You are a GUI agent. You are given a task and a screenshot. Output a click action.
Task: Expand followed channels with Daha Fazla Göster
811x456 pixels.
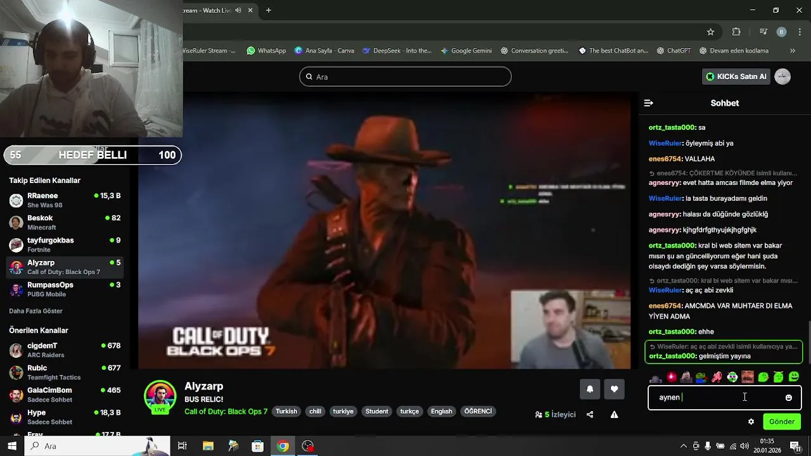click(35, 311)
